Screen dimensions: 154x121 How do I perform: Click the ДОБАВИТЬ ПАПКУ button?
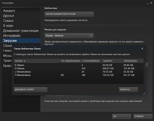pos(31,90)
